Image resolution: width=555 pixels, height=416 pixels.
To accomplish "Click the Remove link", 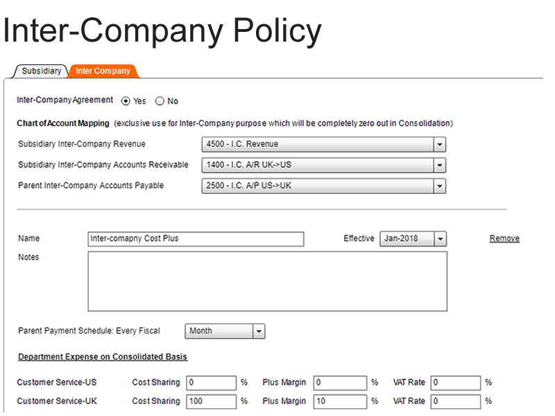I will (504, 239).
